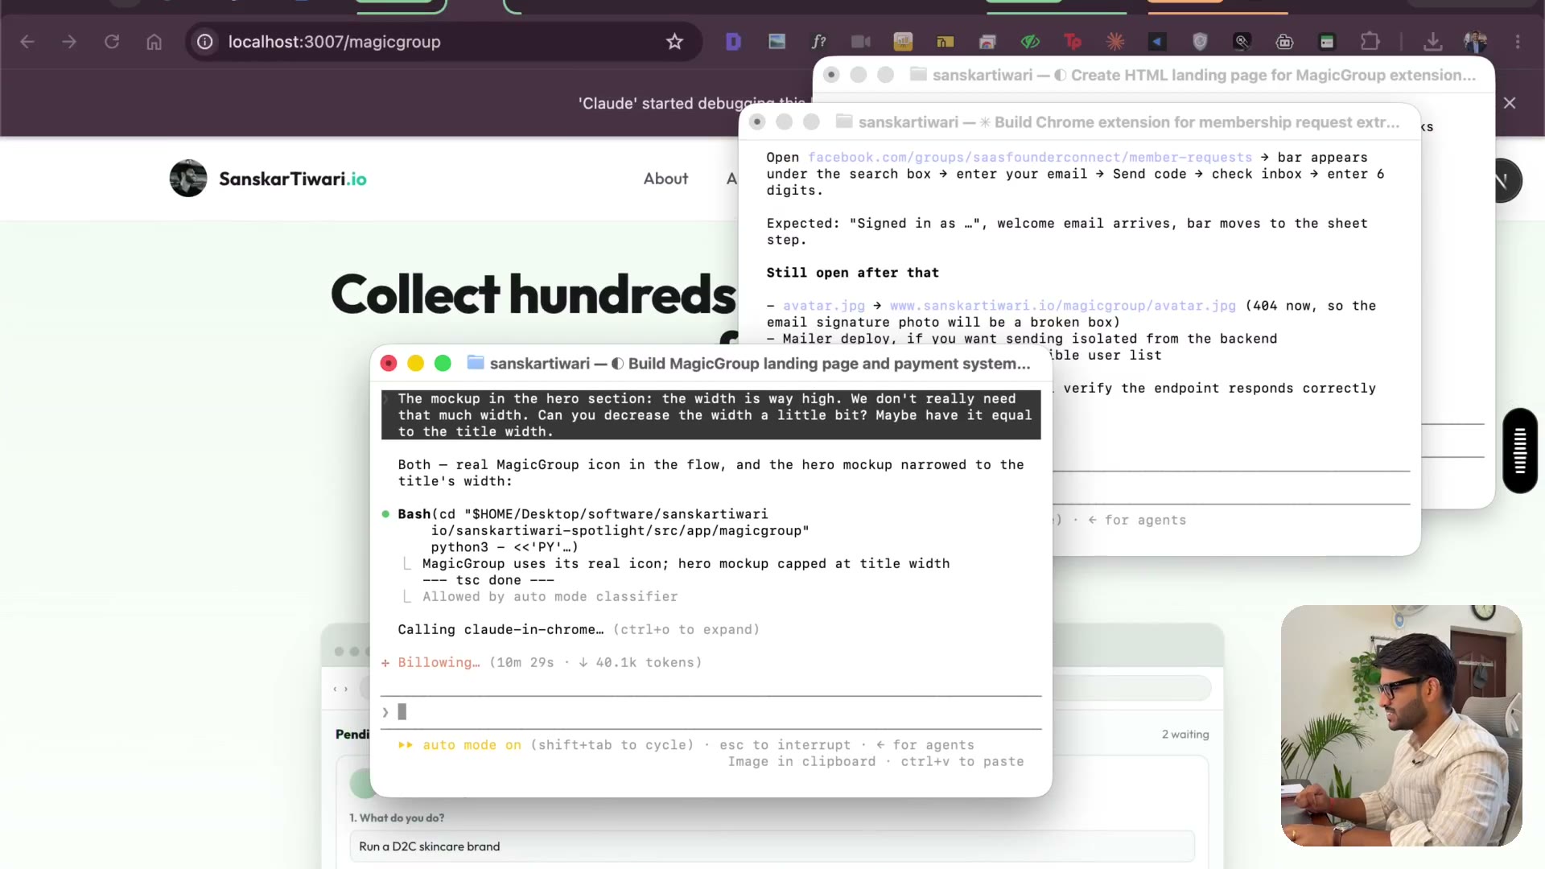The width and height of the screenshot is (1545, 869).
Task: Expand the Calling claude-in-chrome output
Action: tap(579, 629)
